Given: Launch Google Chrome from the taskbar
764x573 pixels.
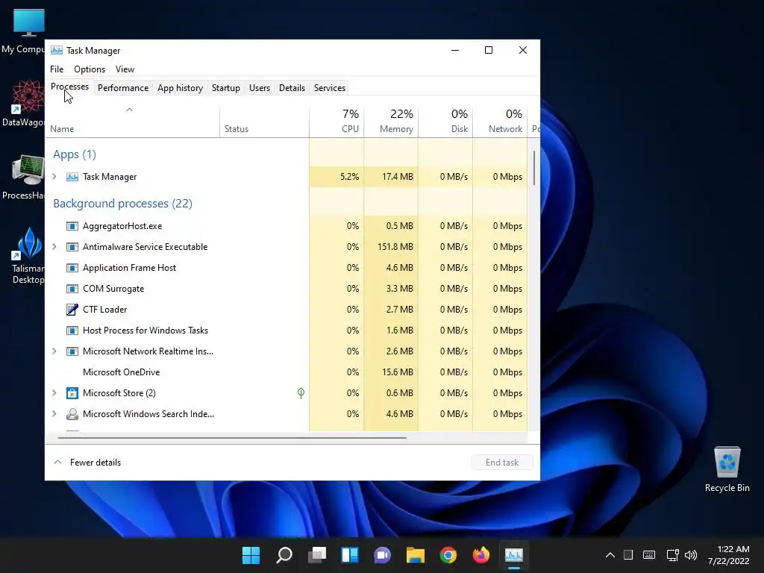Looking at the screenshot, I should point(448,555).
